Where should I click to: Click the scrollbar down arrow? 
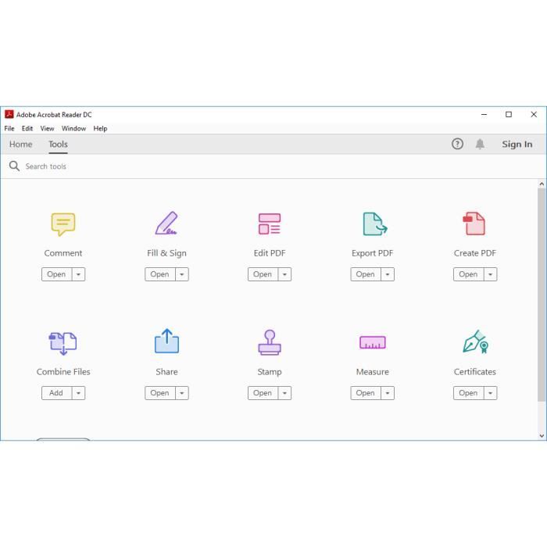[542, 436]
